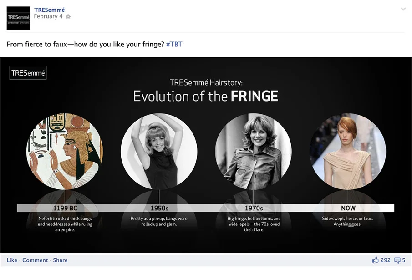Like this post

coord(12,260)
